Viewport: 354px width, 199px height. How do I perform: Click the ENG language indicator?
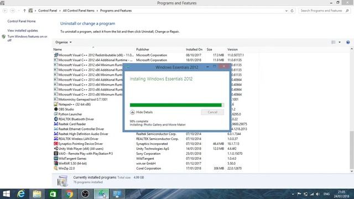point(326,194)
